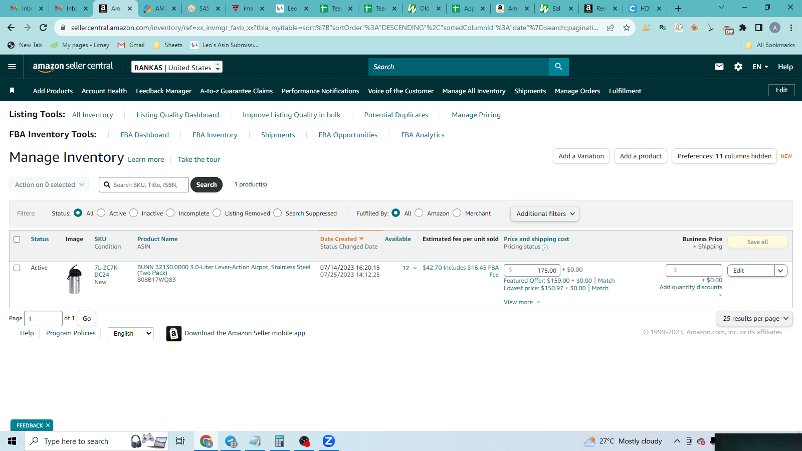Select the Search Suppressed status filter
Image resolution: width=802 pixels, height=451 pixels.
(x=277, y=212)
